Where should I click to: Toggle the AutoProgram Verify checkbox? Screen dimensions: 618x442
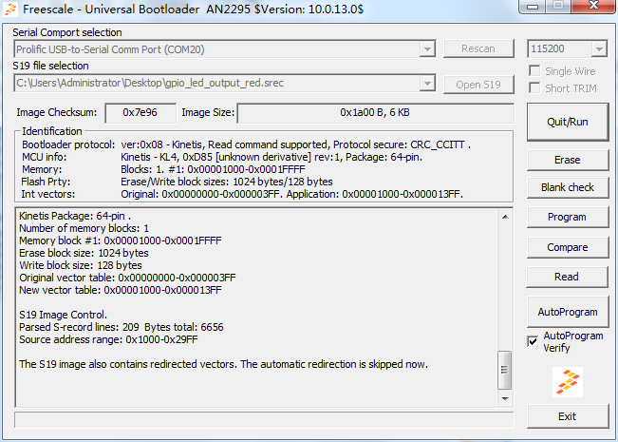(x=534, y=341)
